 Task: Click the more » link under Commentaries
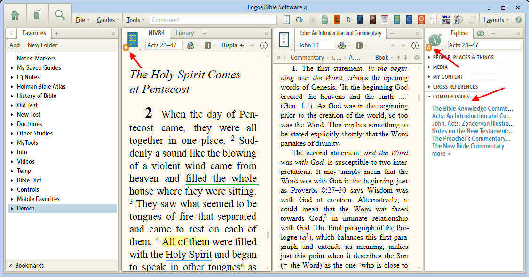(441, 154)
